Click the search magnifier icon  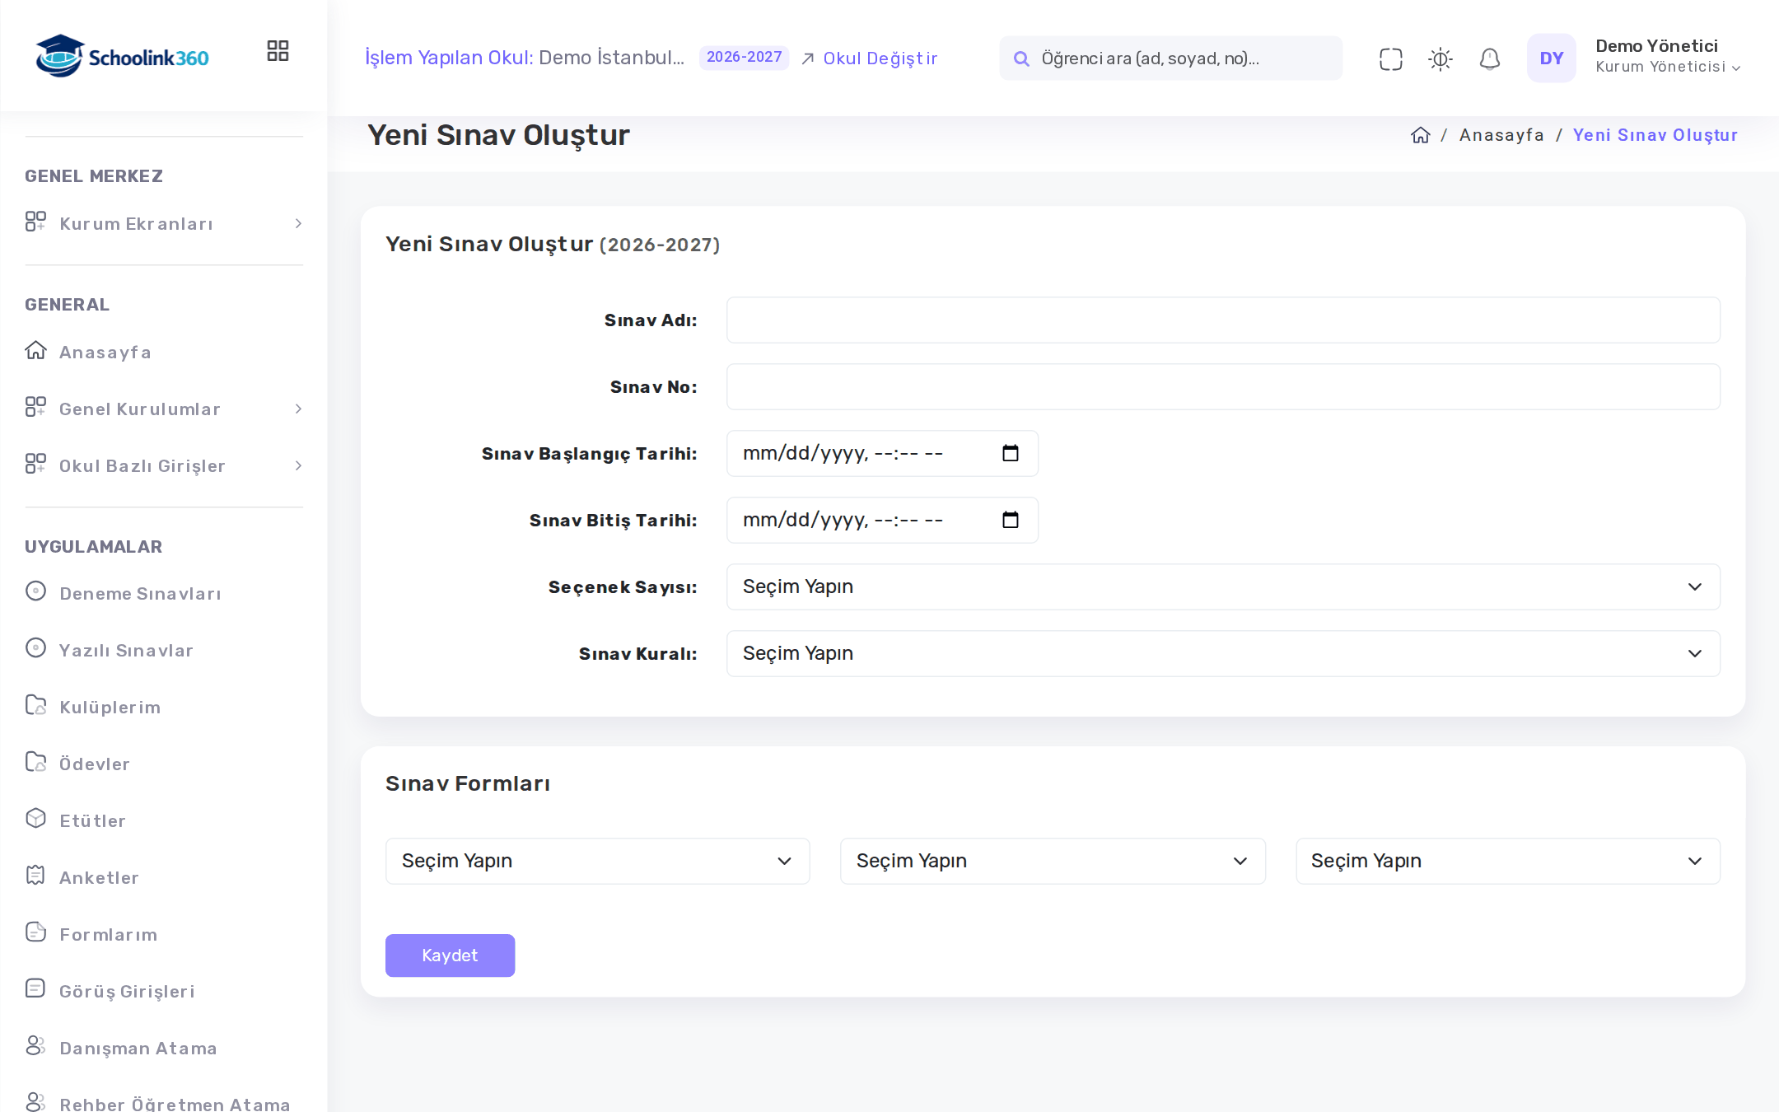[x=1021, y=58]
